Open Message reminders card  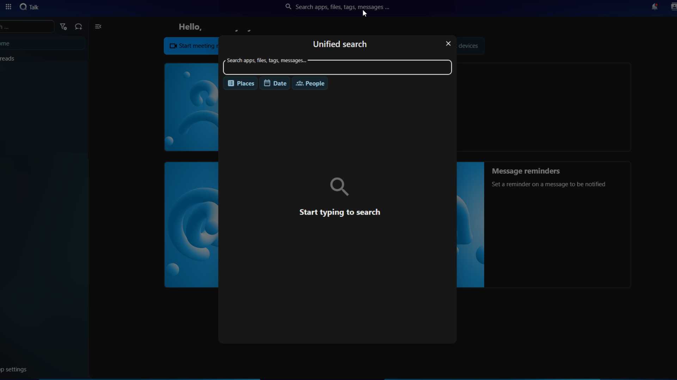(x=544, y=225)
